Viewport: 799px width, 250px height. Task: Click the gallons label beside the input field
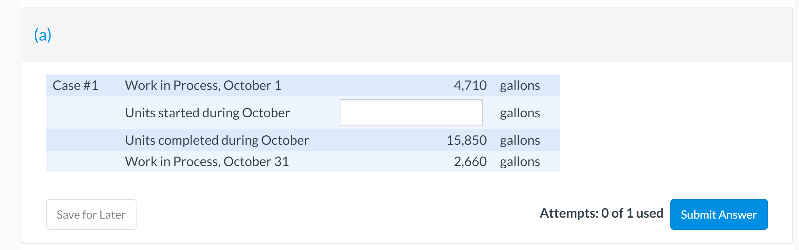519,112
